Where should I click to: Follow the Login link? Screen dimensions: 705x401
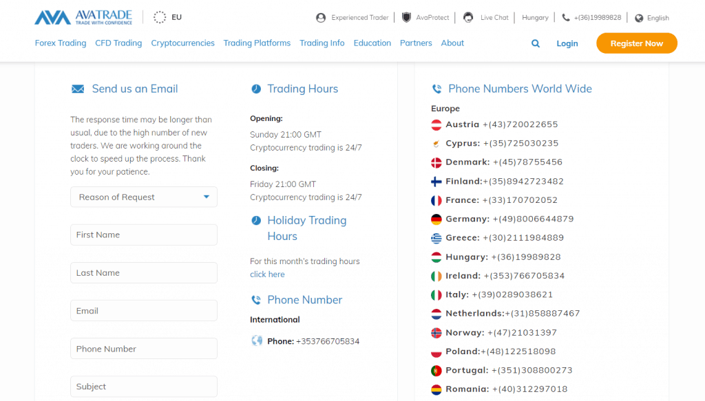pyautogui.click(x=567, y=43)
